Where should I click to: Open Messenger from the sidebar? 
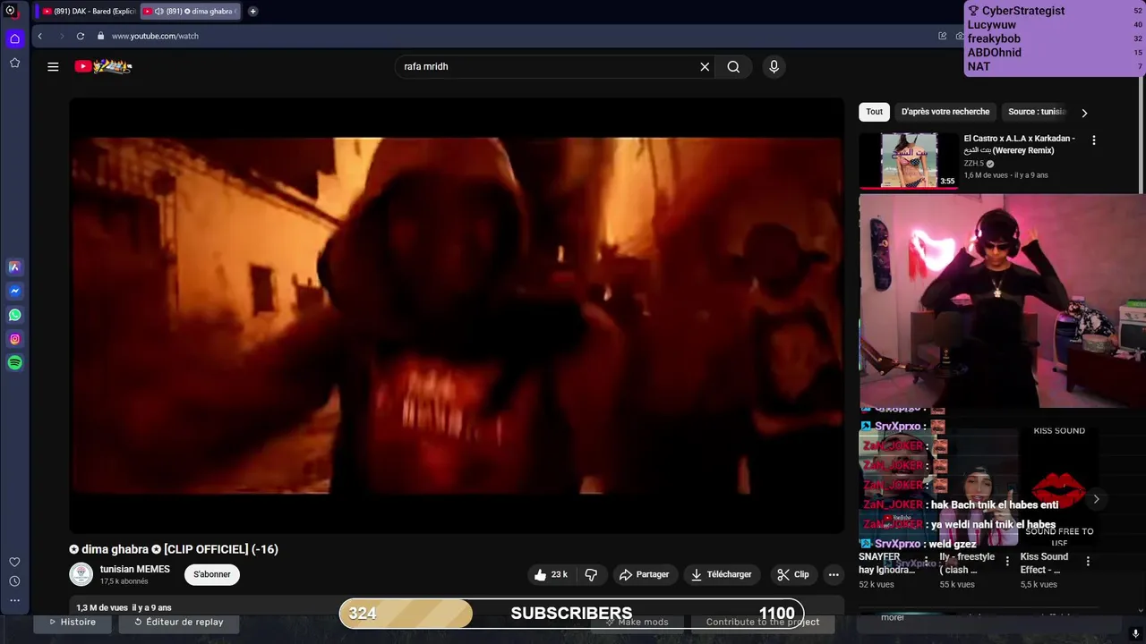(x=14, y=291)
